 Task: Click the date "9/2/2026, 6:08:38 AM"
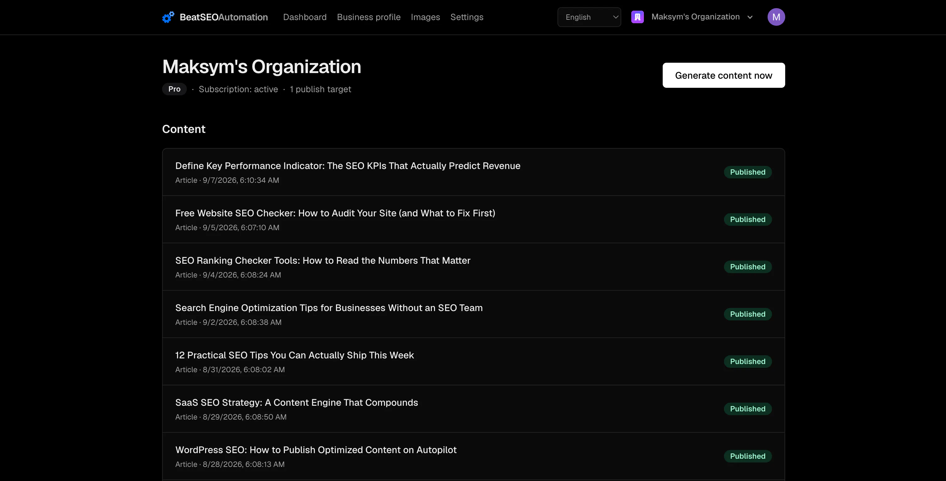click(242, 322)
